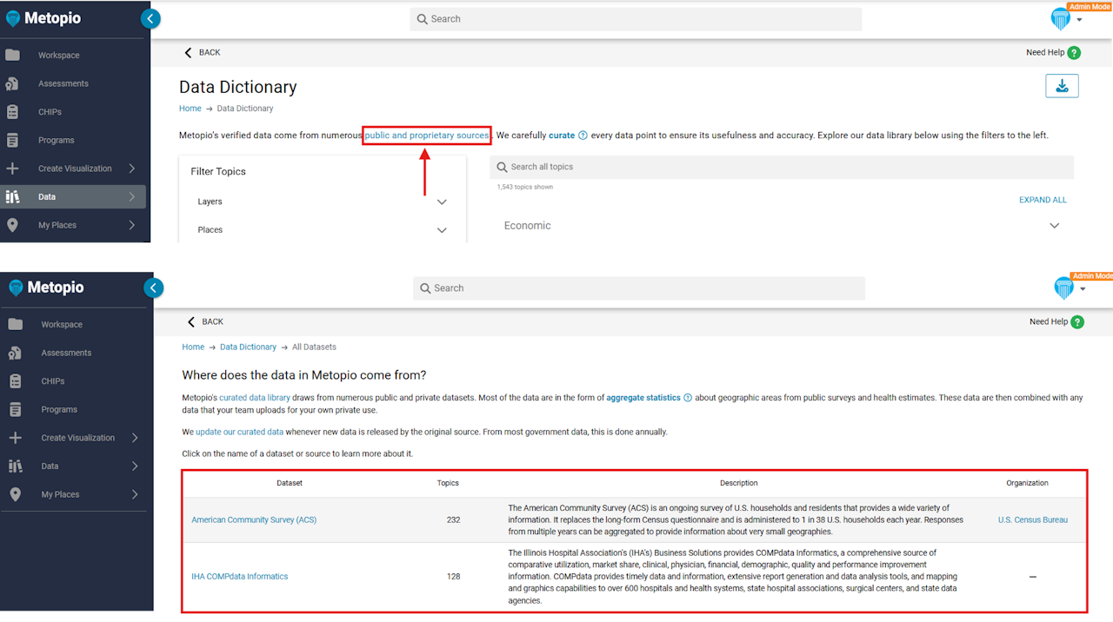Expand Create Visualization chevron on All Datasets page

135,438
